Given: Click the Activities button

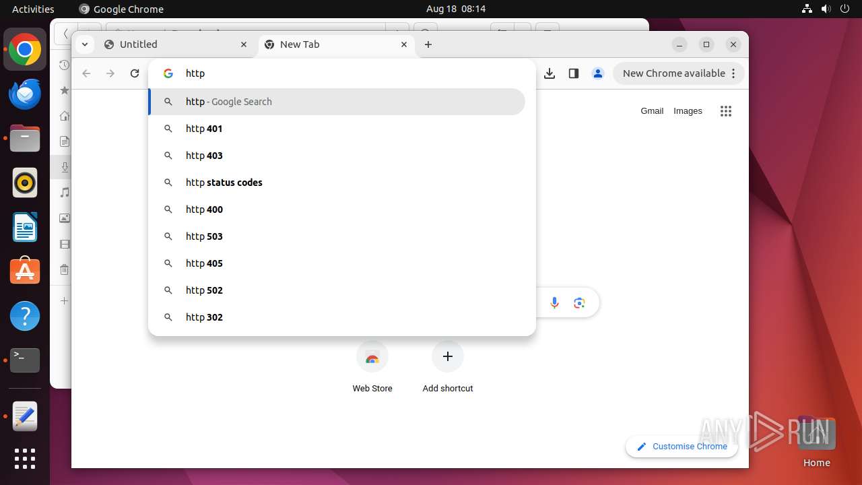Looking at the screenshot, I should pos(33,9).
